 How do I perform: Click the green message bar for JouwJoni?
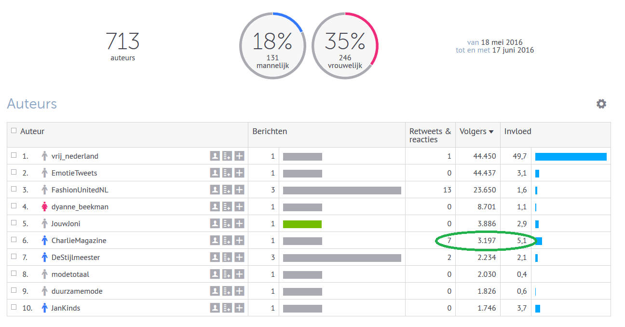302,224
